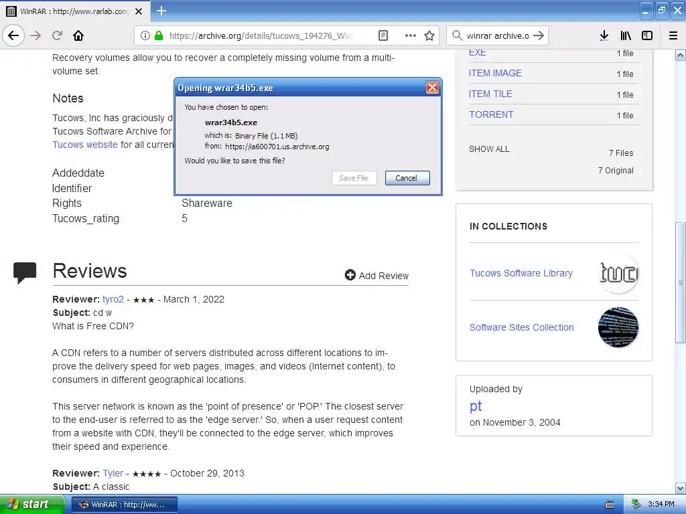Viewport: 686px width, 514px height.
Task: Open the downloads arrow icon
Action: (604, 35)
